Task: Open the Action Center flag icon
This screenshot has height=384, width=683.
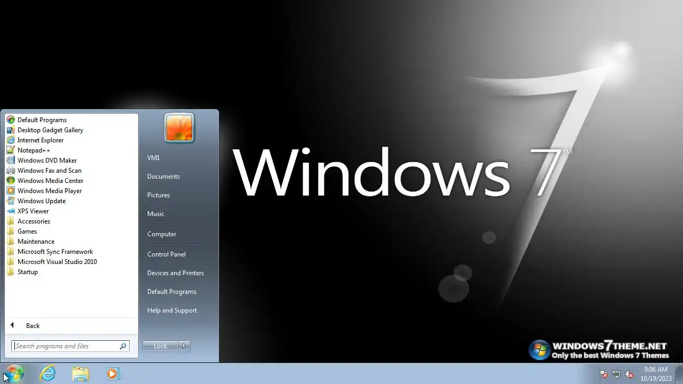Action: tap(603, 374)
